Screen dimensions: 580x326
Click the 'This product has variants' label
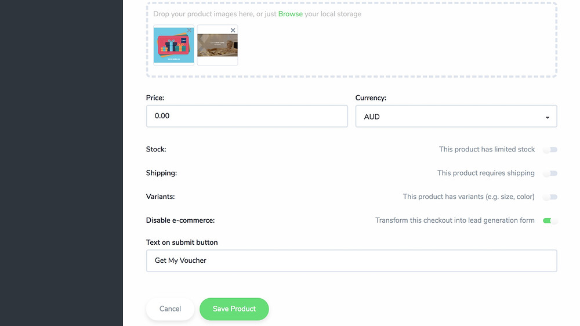(469, 197)
